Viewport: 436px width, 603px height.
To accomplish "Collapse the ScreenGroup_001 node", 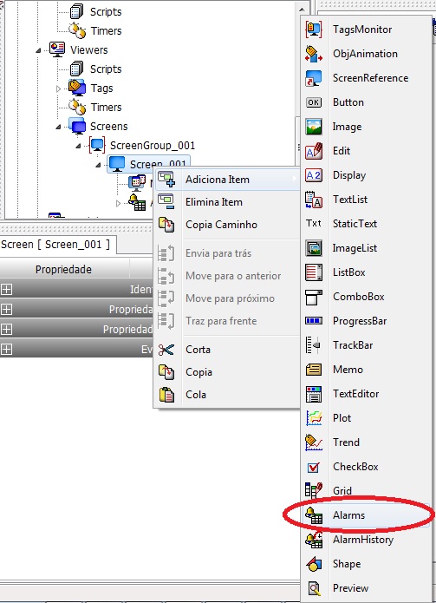I will point(78,146).
